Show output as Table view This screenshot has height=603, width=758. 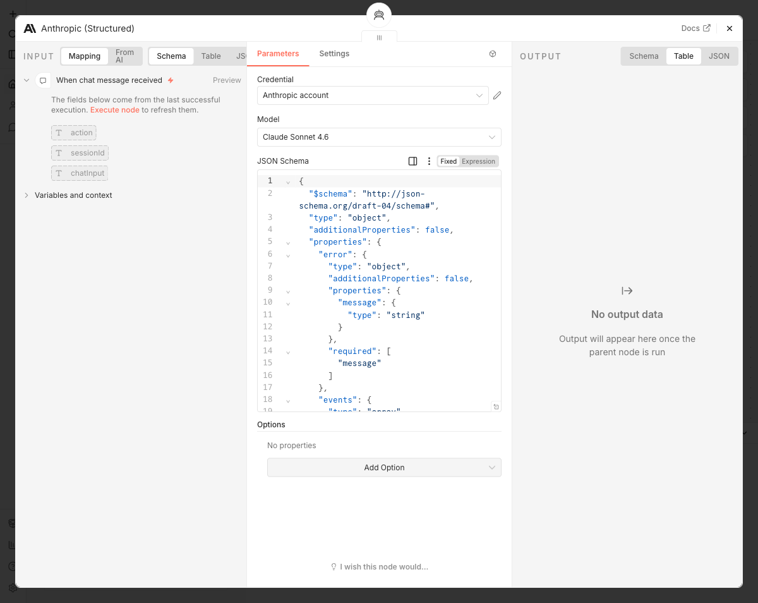(x=683, y=56)
